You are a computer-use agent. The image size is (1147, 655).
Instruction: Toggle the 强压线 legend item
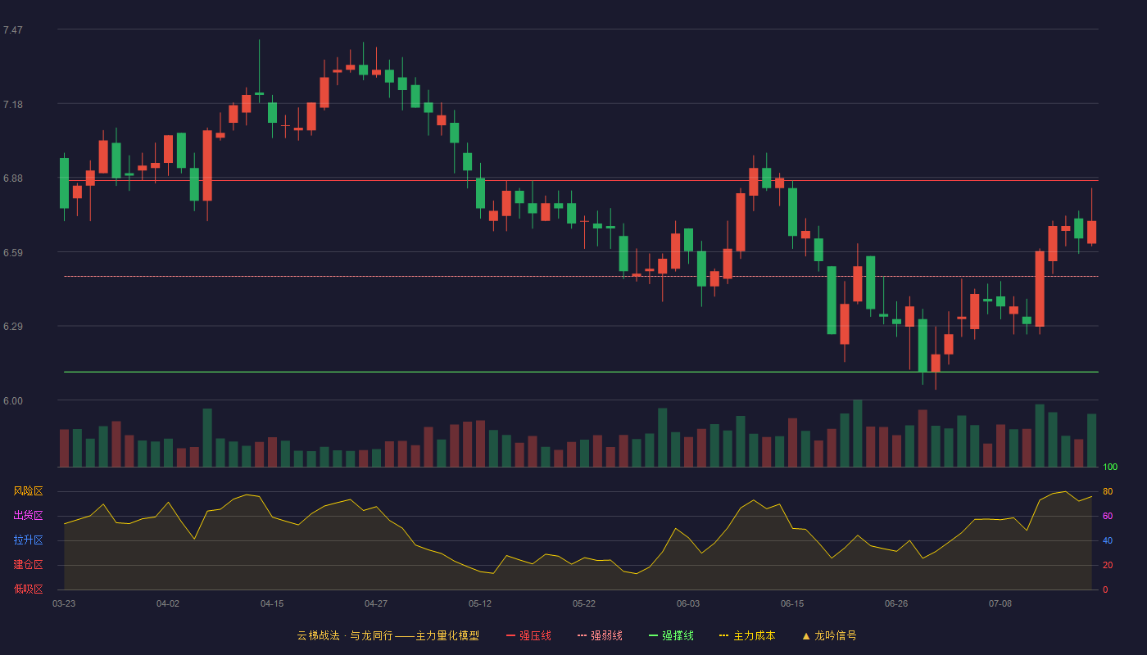(x=528, y=635)
